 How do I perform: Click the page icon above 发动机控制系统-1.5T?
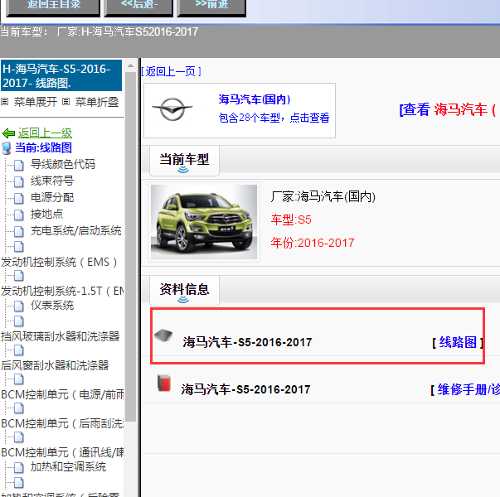[x=19, y=276]
